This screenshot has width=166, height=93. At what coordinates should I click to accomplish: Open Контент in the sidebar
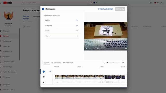coord(6,36)
